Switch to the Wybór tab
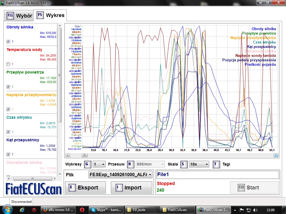Viewport: 286px width, 214px height. coord(18,16)
